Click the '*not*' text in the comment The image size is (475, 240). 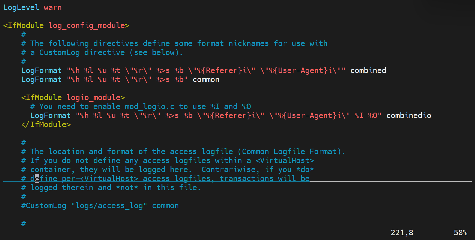pos(127,188)
